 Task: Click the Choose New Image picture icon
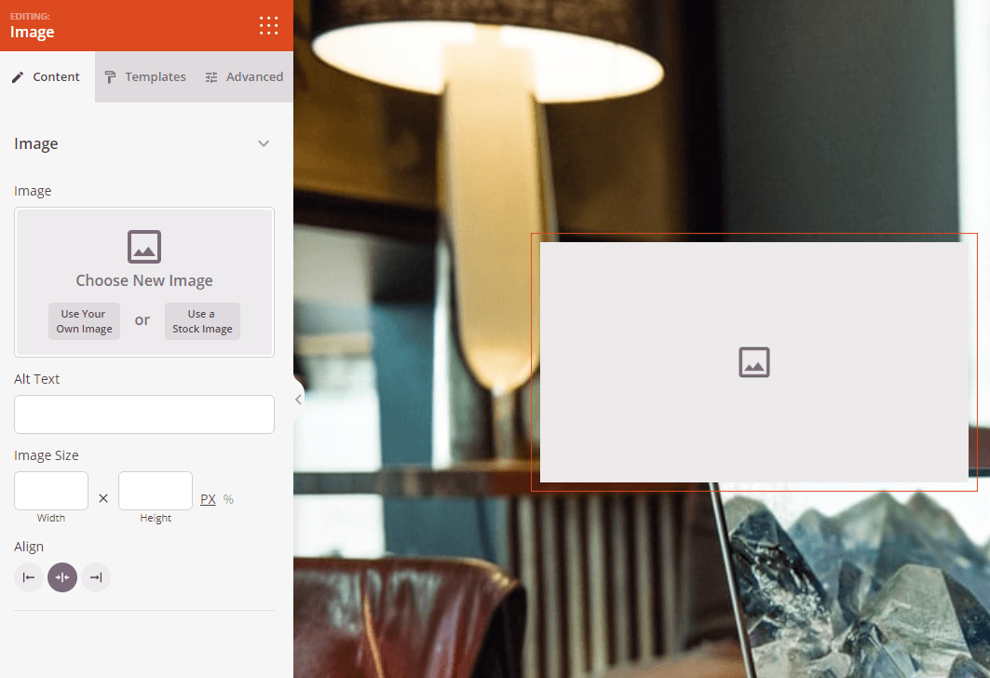[144, 246]
